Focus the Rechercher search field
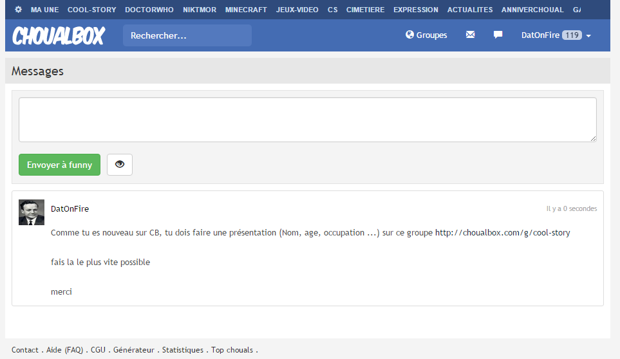Screen dimensions: 620x359 (187, 35)
